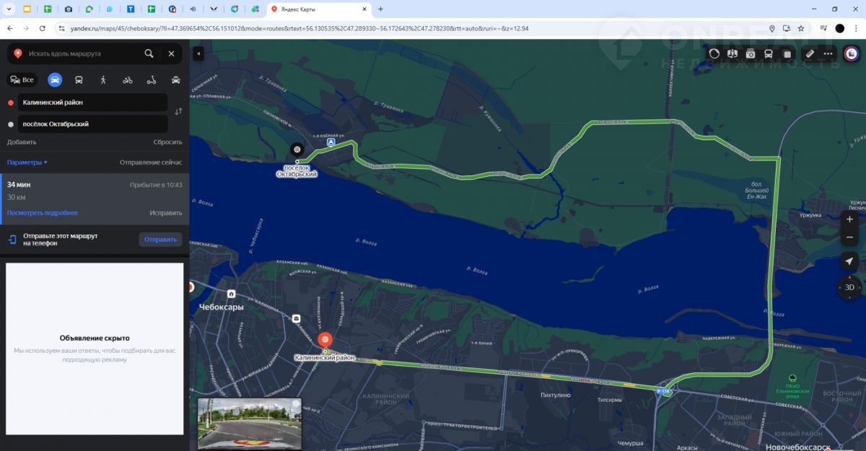Open the ruler distance measuring tool

pyautogui.click(x=810, y=53)
